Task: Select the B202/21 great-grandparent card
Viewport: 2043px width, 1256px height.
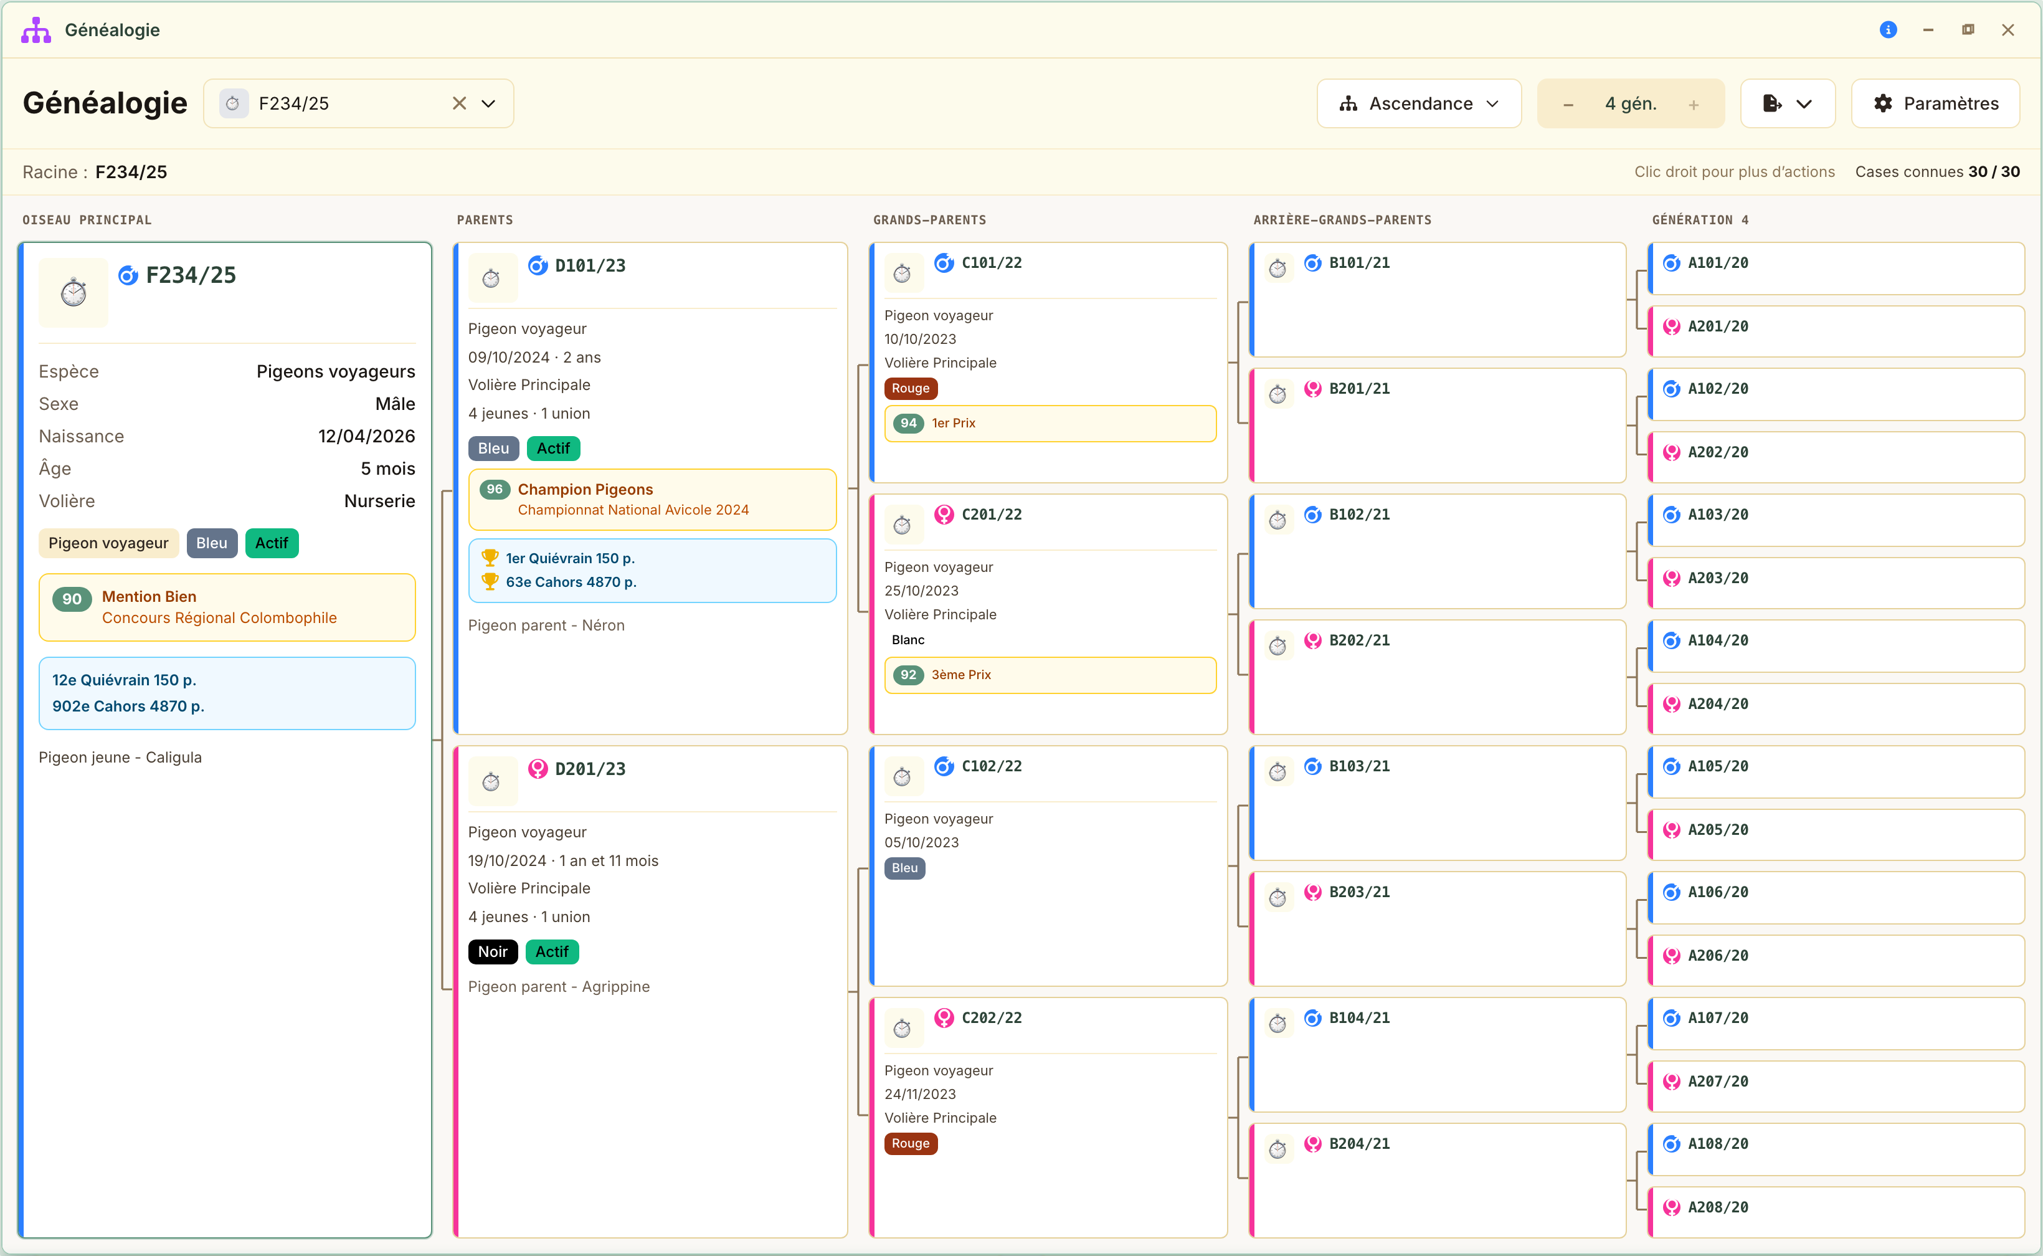Action: pyautogui.click(x=1438, y=677)
